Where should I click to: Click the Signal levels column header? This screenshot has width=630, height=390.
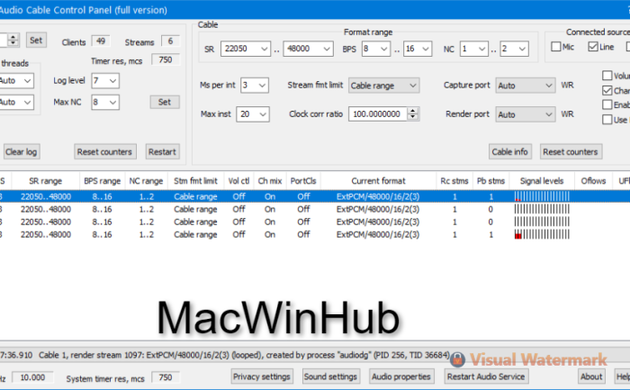coord(542,181)
